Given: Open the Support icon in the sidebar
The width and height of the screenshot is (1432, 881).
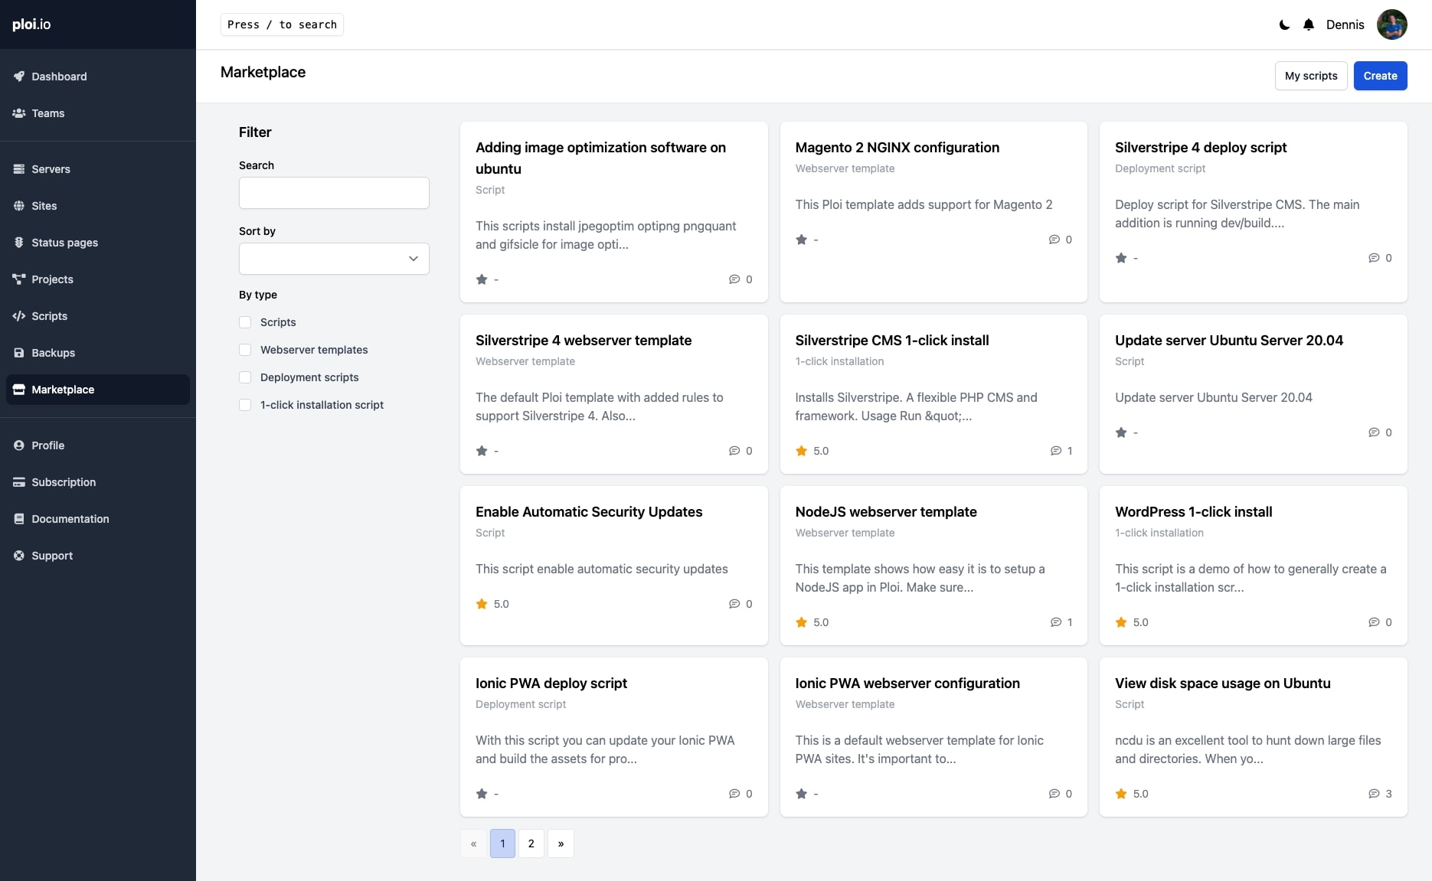Looking at the screenshot, I should tap(19, 555).
